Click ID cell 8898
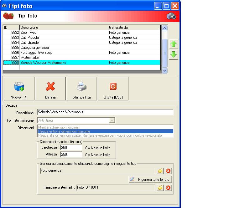The width and height of the screenshot is (229, 208). pos(11,63)
